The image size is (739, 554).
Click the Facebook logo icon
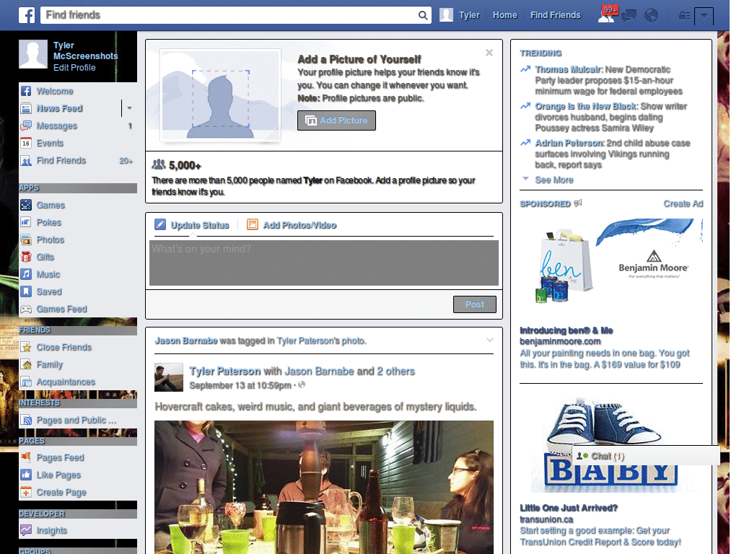coord(27,15)
